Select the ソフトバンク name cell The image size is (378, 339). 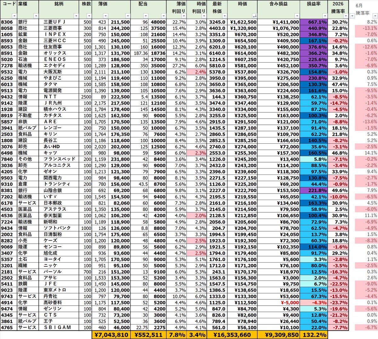59,228
